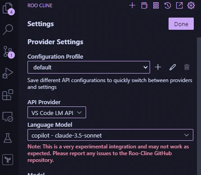201x175 pixels.
Task: Add a new configuration profile
Action: click(158, 67)
